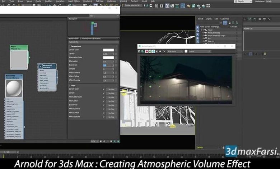Click the Eccentricity No Map button
This screenshot has height=169, width=280.
(111, 105)
